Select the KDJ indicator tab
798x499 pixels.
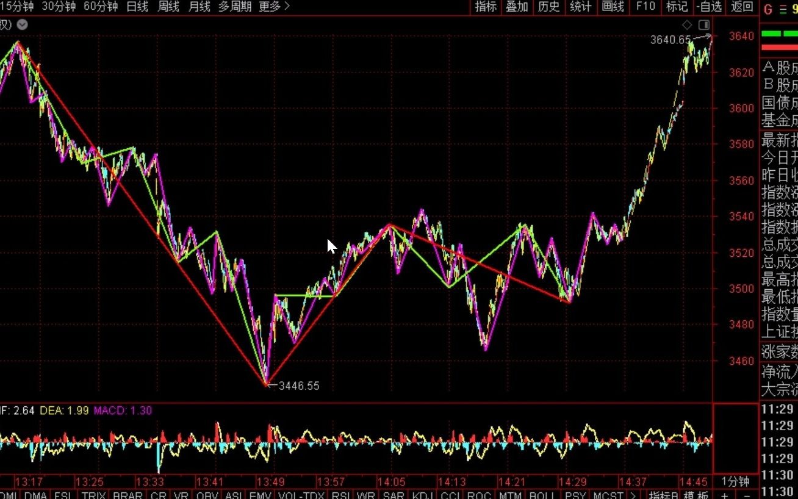coord(422,495)
